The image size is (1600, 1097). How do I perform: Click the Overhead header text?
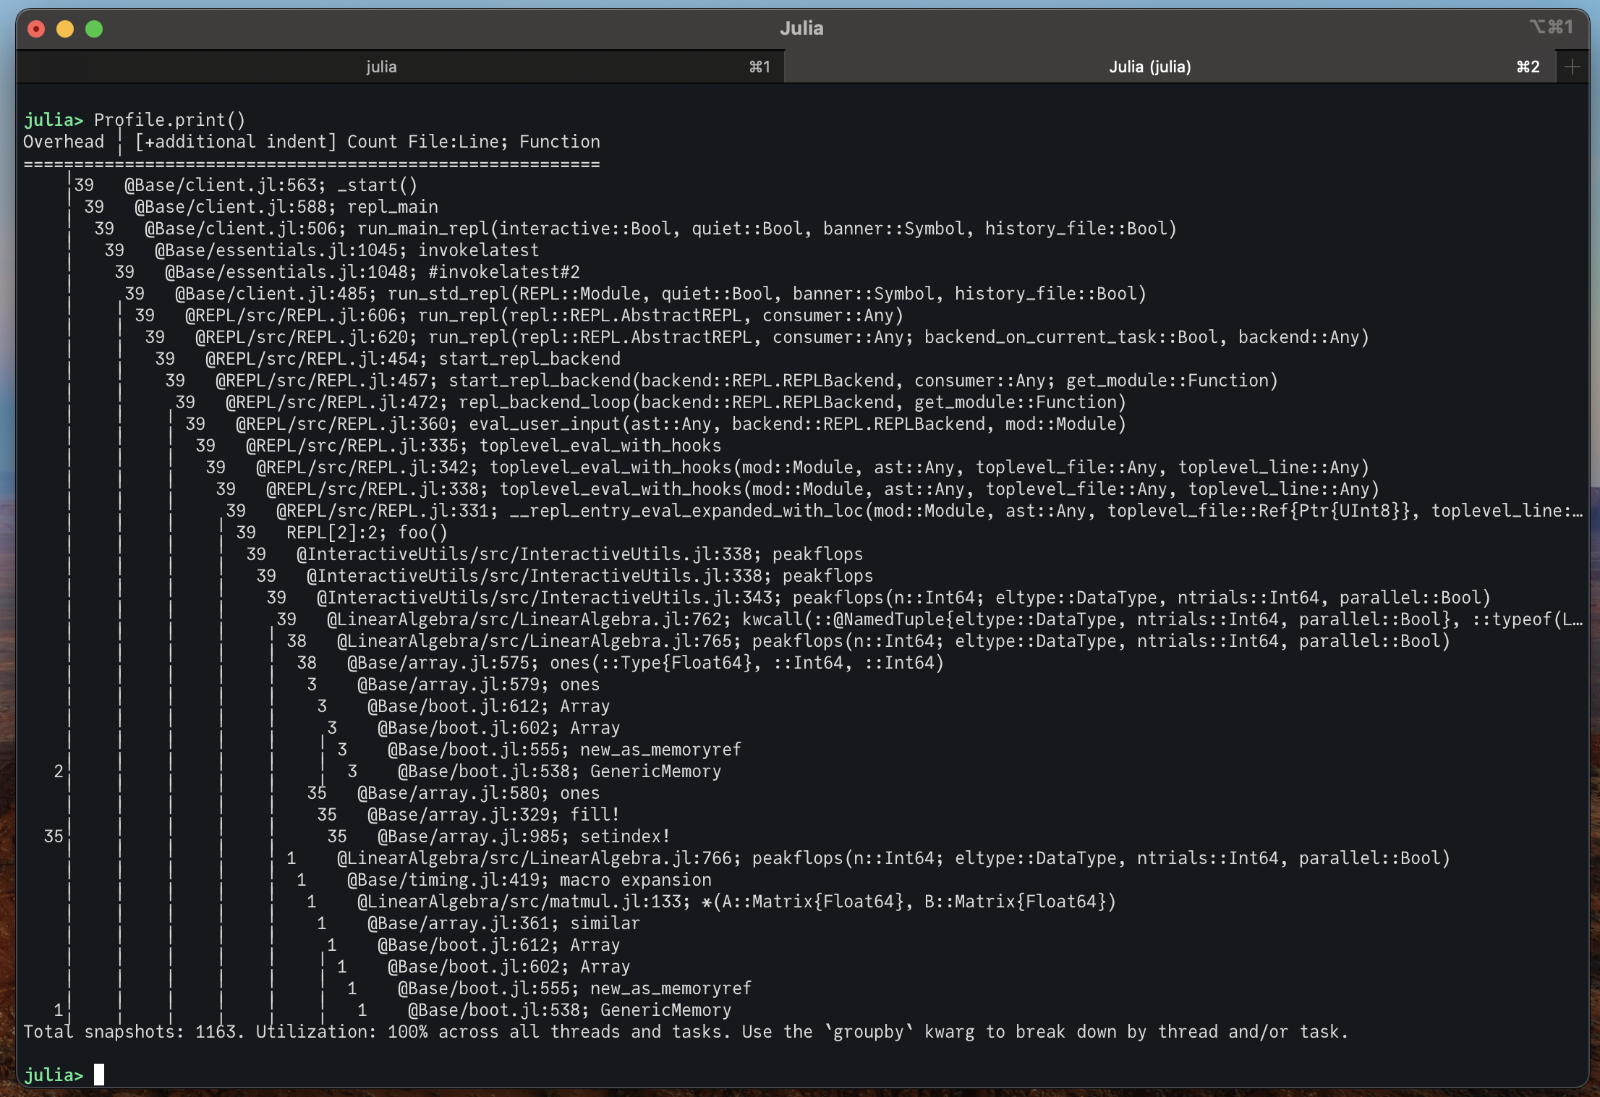tap(64, 141)
